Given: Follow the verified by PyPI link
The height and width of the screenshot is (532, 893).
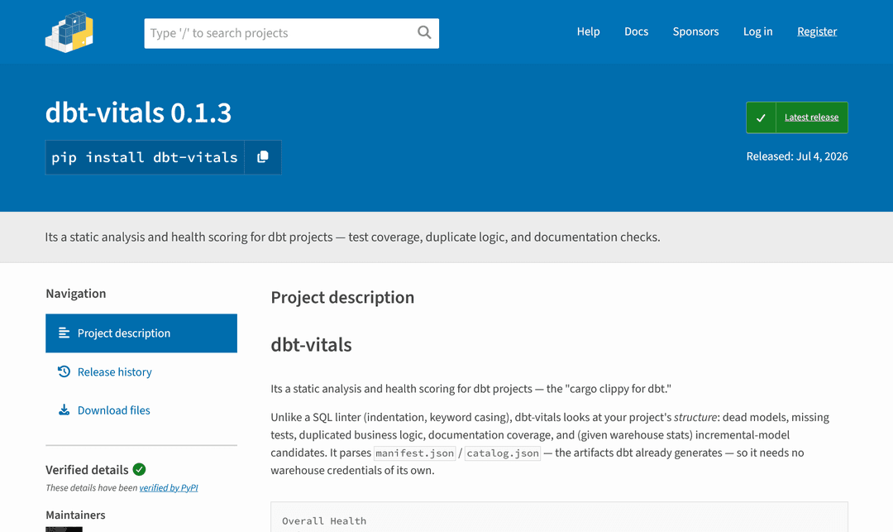Looking at the screenshot, I should [169, 487].
